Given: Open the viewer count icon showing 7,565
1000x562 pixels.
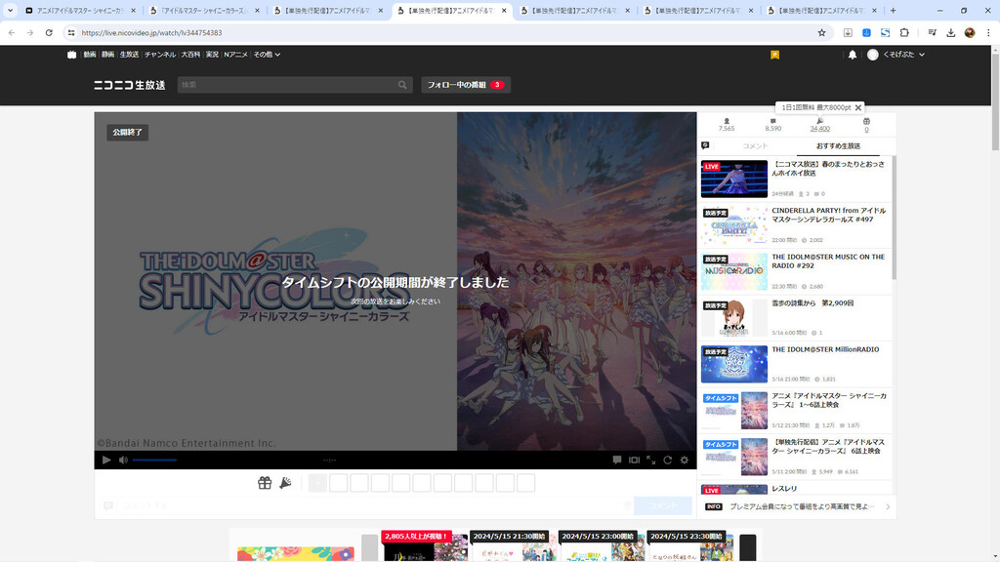Looking at the screenshot, I should 727,124.
